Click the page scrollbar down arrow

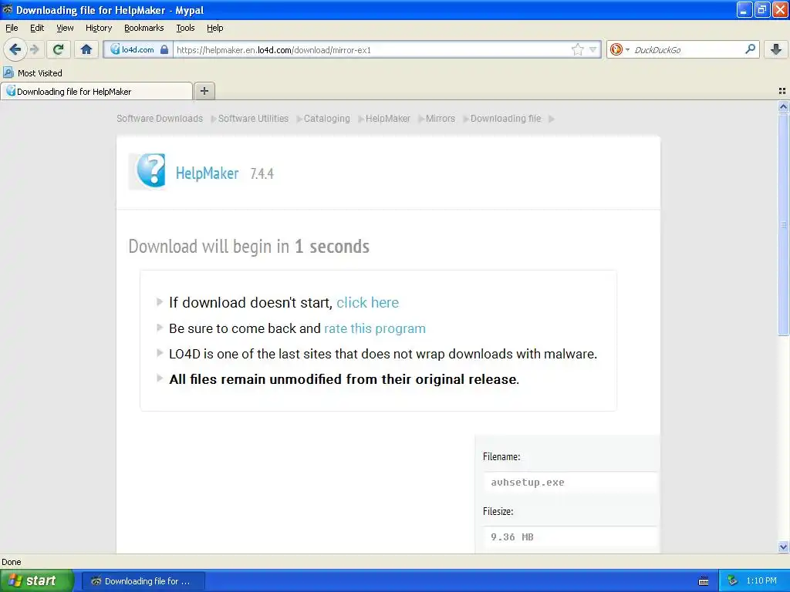point(783,547)
